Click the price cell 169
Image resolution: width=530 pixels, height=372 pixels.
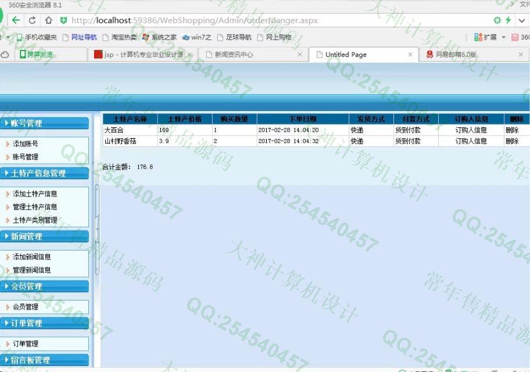click(x=185, y=130)
